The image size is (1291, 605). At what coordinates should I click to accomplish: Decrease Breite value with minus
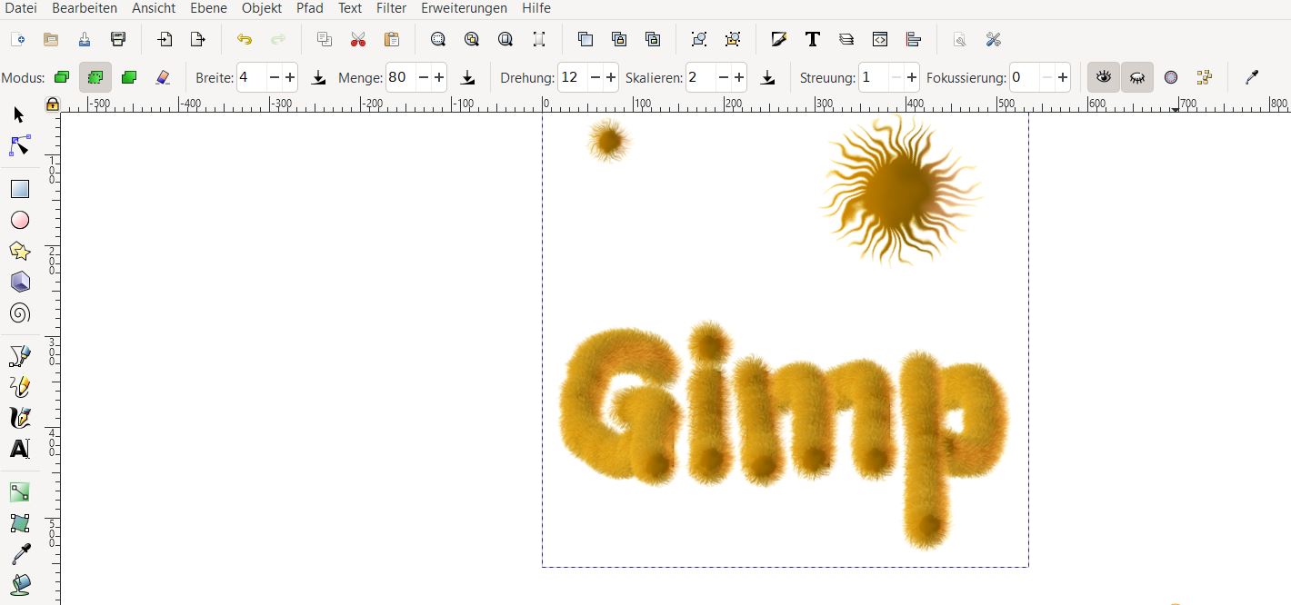coord(275,78)
